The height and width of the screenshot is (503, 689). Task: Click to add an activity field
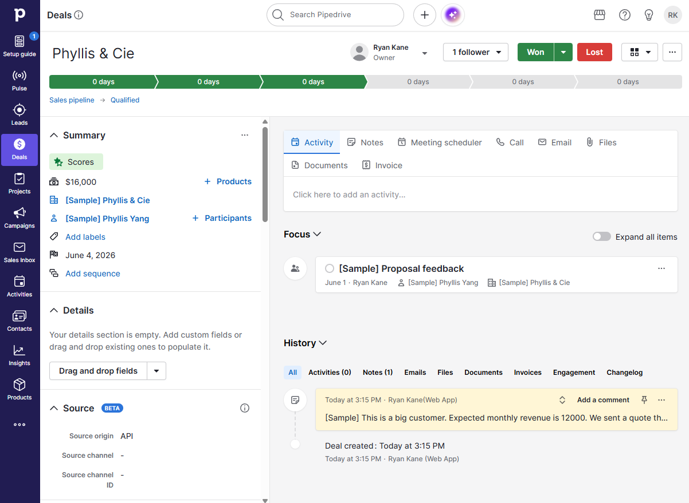(480, 195)
